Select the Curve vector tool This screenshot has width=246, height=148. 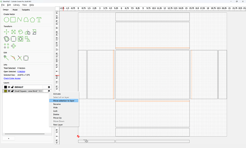[x=26, y=20]
